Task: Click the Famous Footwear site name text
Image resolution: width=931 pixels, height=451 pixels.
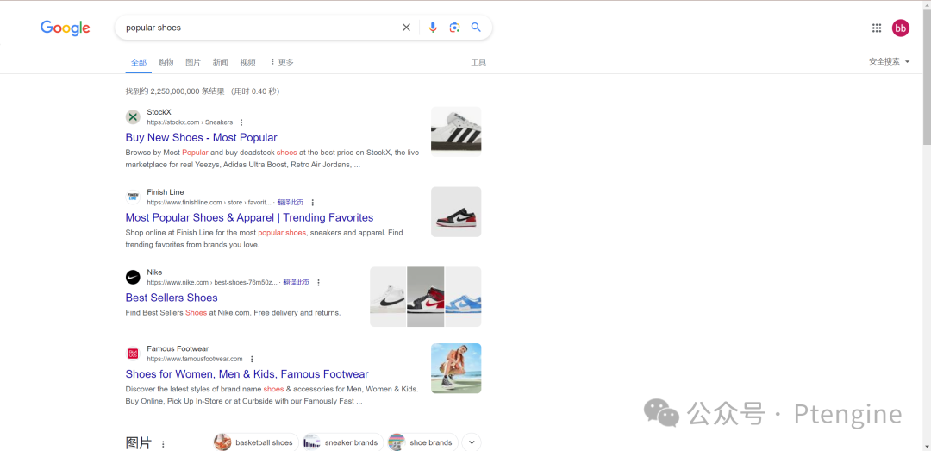Action: click(178, 348)
